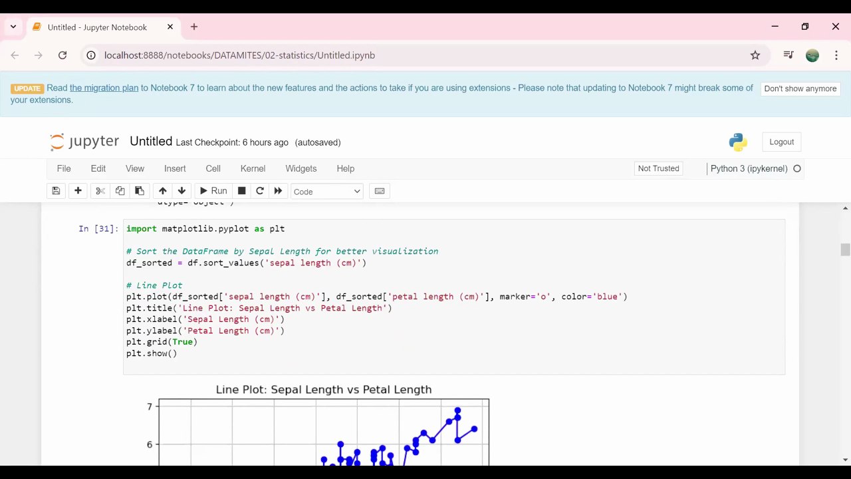
Task: Click the Python 3 (ipykernel) label
Action: click(749, 168)
